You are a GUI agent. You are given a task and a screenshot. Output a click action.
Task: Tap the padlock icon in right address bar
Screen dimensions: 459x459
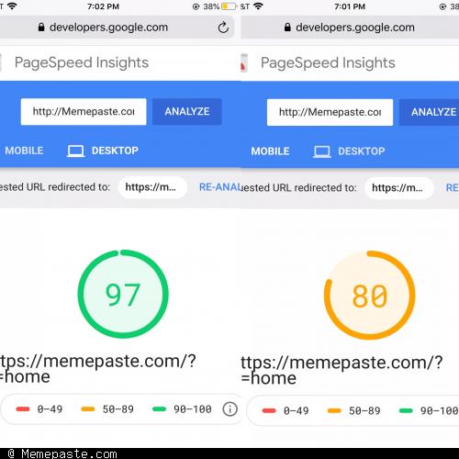[x=287, y=28]
